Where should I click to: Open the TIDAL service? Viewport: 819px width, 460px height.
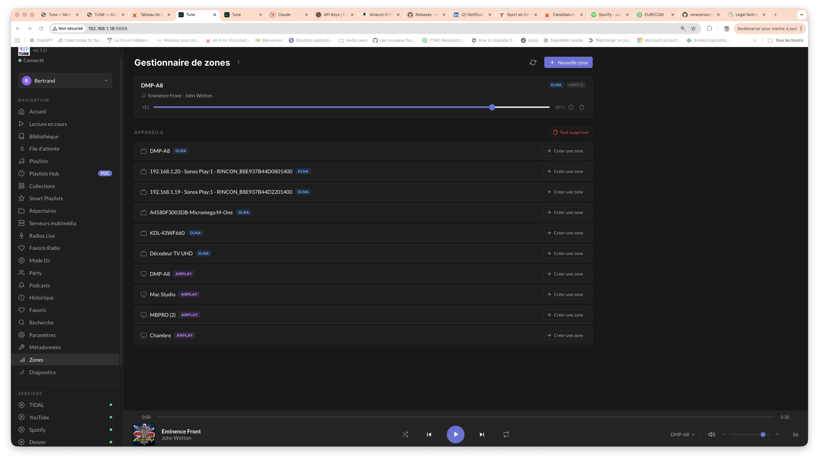coord(65,405)
